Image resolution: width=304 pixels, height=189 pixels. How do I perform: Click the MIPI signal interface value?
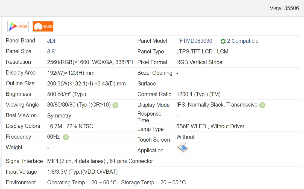click(100, 161)
